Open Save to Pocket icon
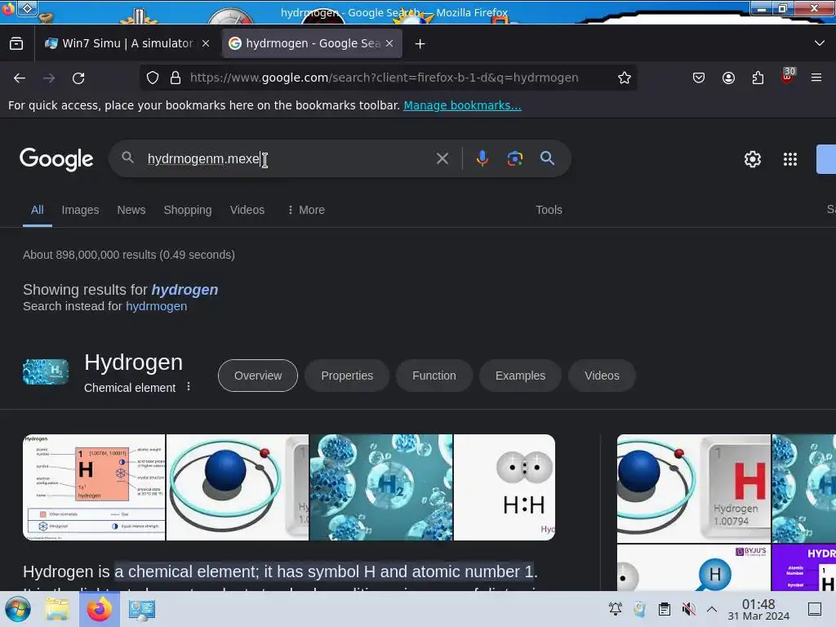Screen dimensions: 836x627 pyautogui.click(x=699, y=78)
